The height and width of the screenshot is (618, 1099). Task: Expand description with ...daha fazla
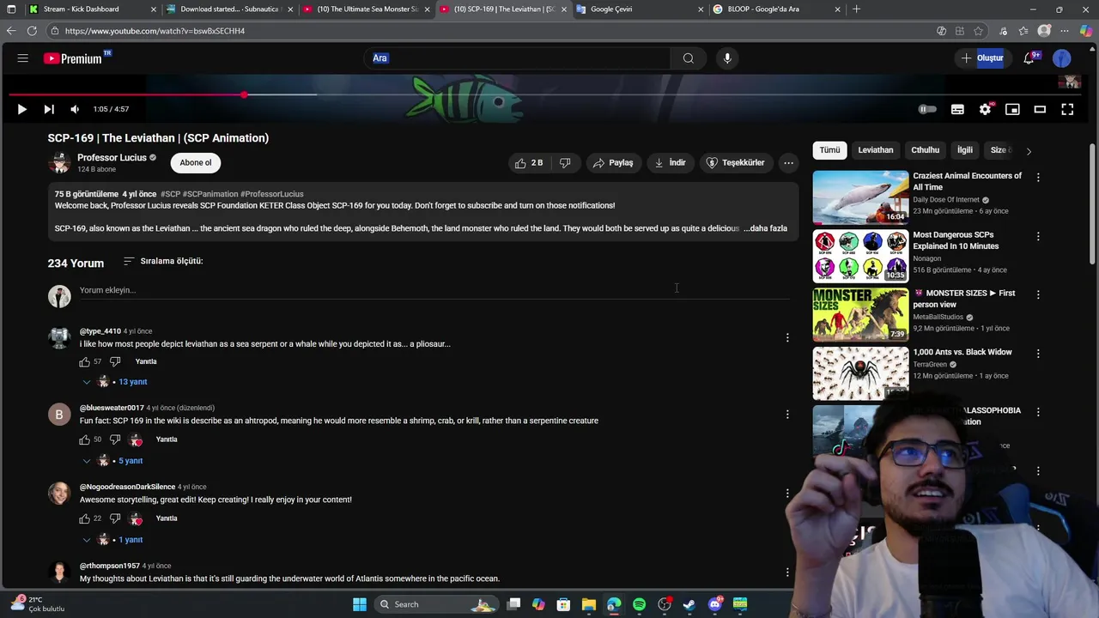tap(767, 228)
